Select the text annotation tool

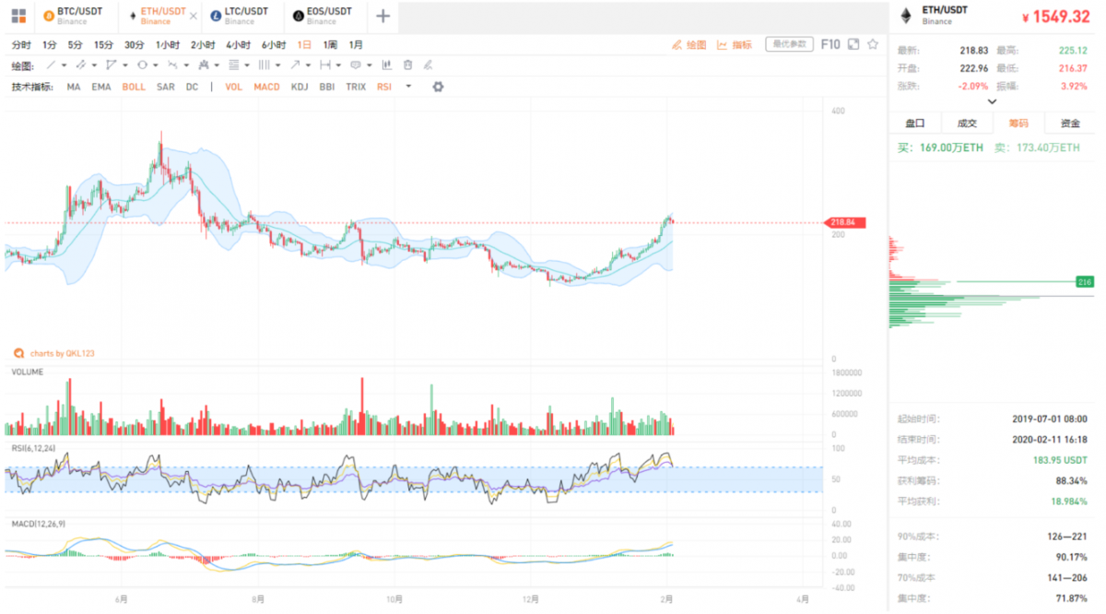[355, 65]
